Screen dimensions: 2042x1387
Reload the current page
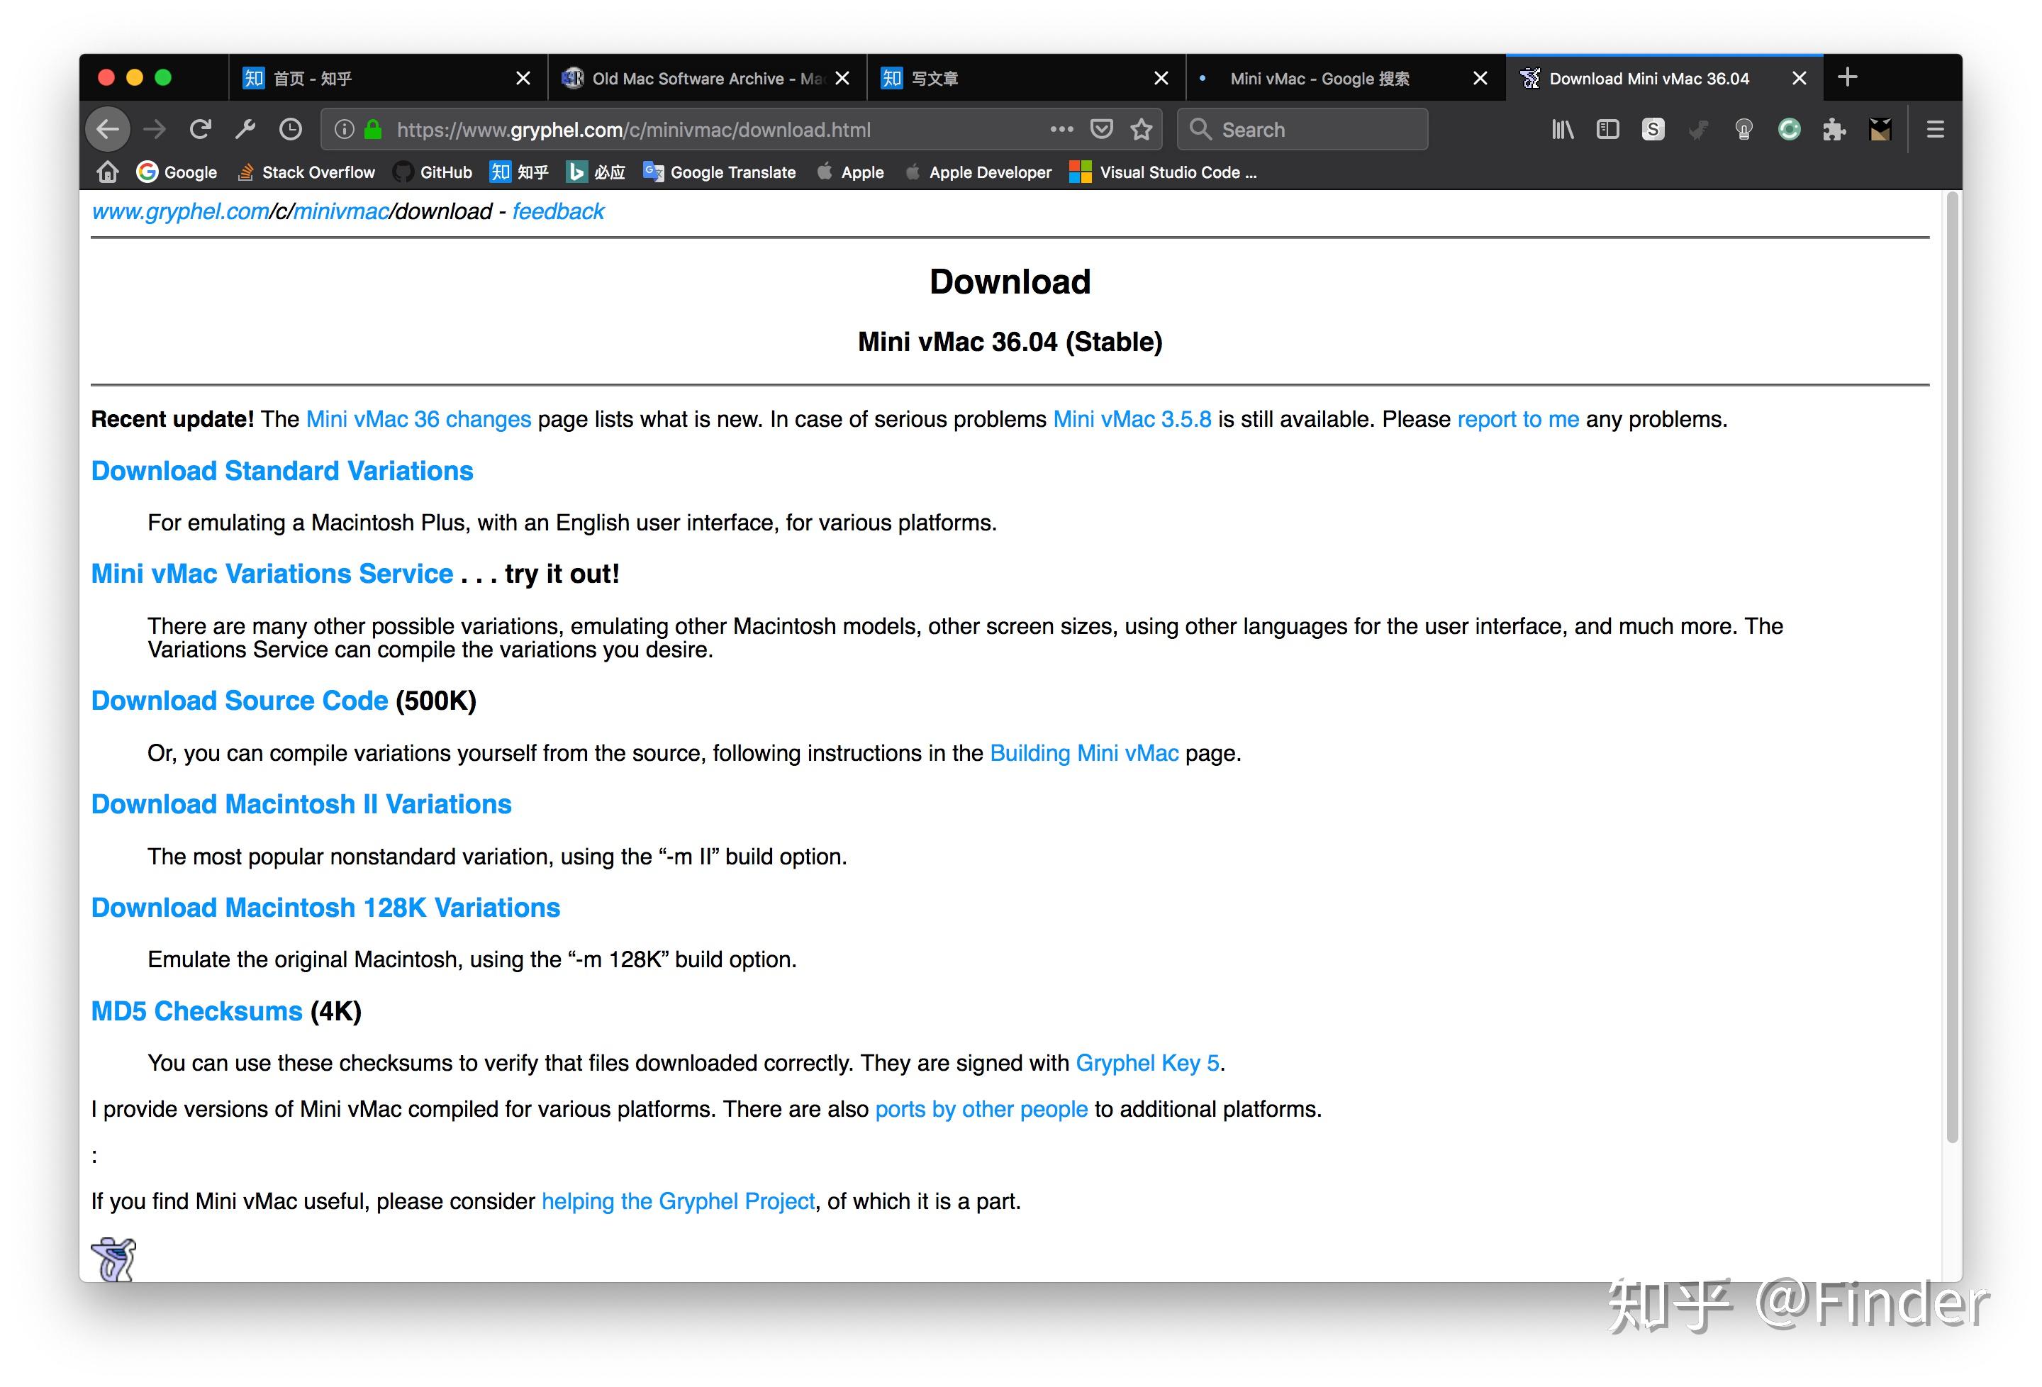pyautogui.click(x=201, y=130)
